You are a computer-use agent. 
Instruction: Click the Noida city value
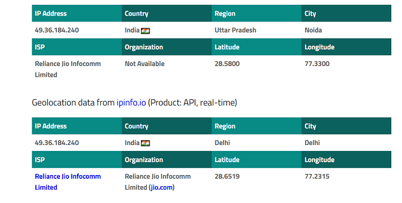click(x=314, y=30)
